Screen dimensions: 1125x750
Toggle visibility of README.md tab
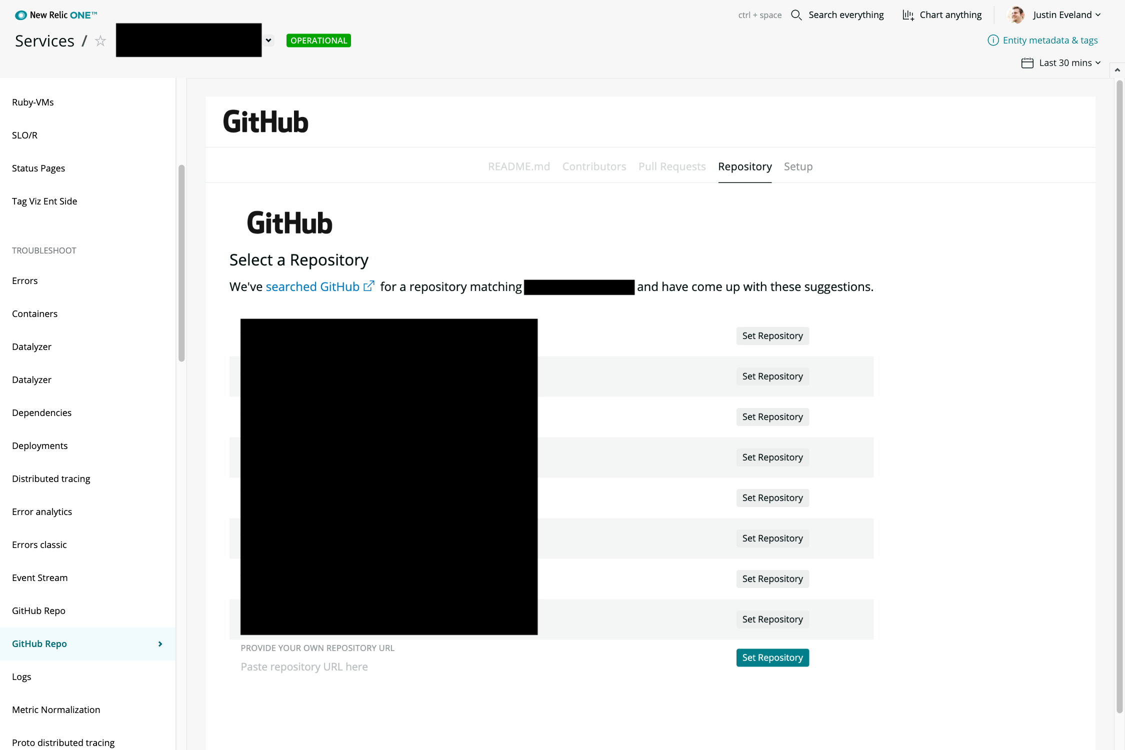518,165
